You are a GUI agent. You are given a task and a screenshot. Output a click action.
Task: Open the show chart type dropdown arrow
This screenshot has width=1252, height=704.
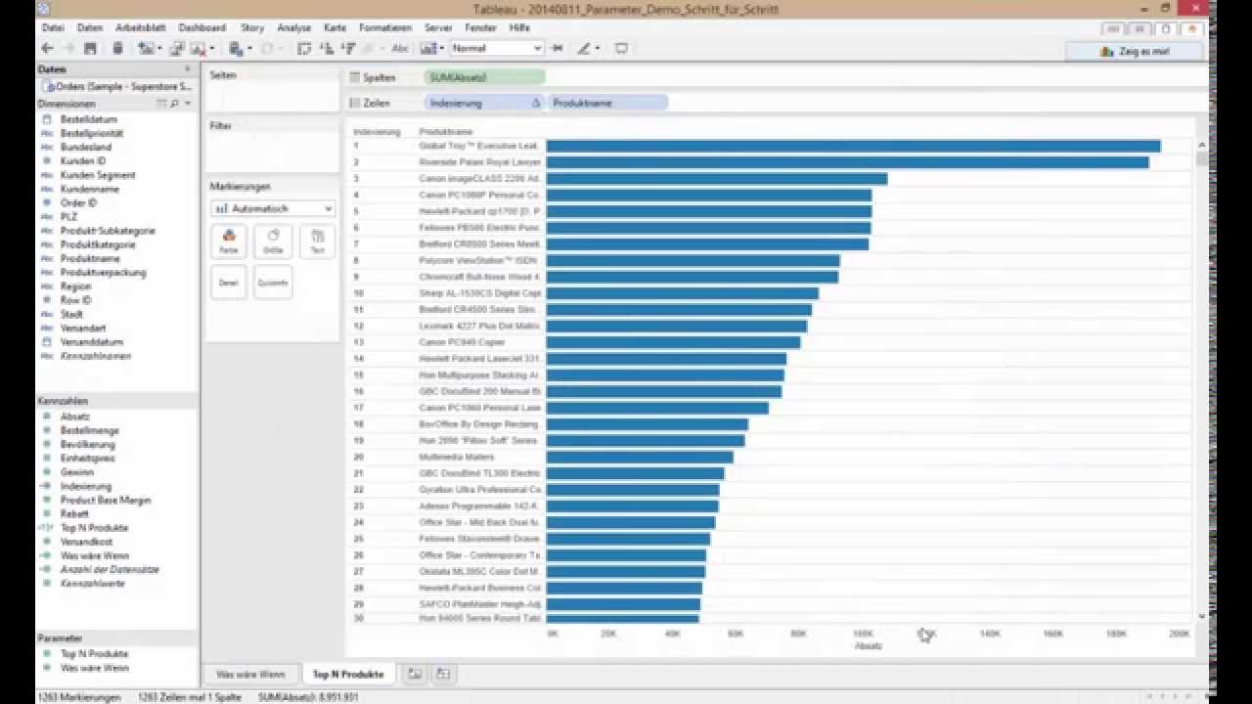point(442,48)
